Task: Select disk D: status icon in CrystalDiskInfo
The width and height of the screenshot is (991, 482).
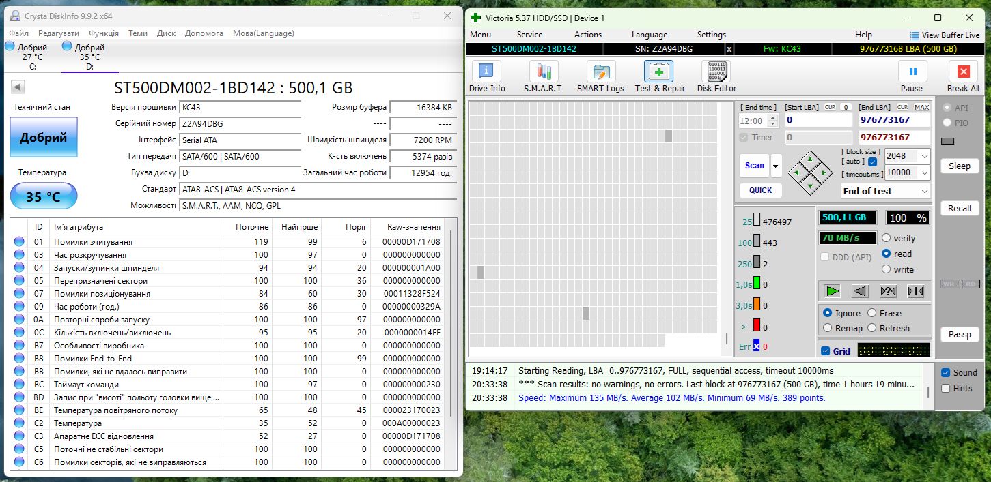Action: [x=66, y=46]
